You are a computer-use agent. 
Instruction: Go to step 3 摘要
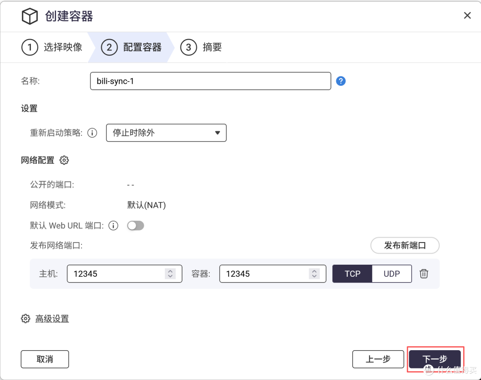(x=201, y=47)
